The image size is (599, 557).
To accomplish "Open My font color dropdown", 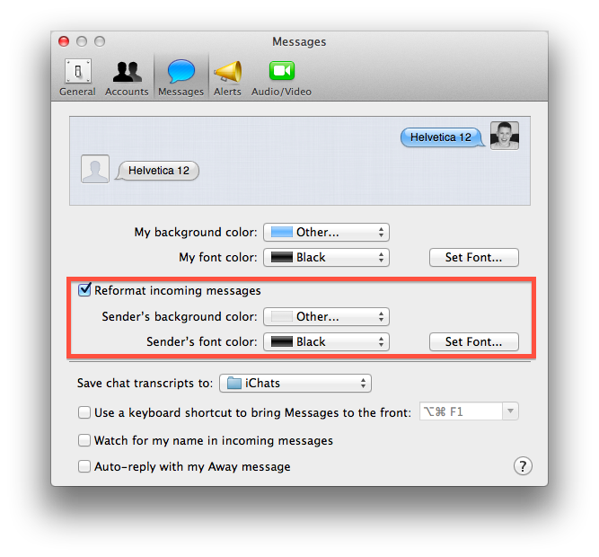I will pos(326,258).
